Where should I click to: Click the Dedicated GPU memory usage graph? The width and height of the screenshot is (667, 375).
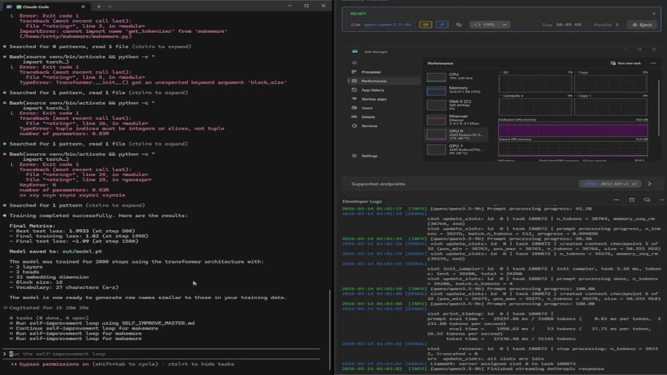(x=573, y=130)
